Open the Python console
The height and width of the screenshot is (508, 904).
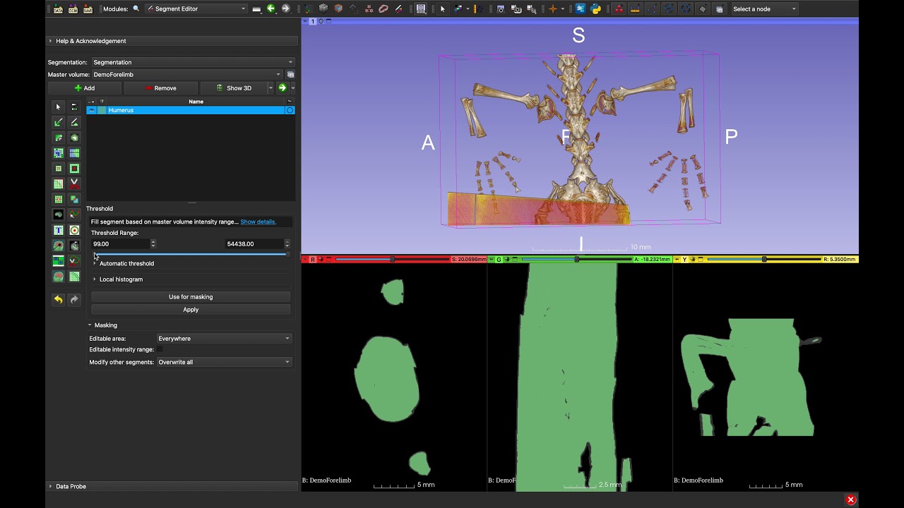pos(595,8)
